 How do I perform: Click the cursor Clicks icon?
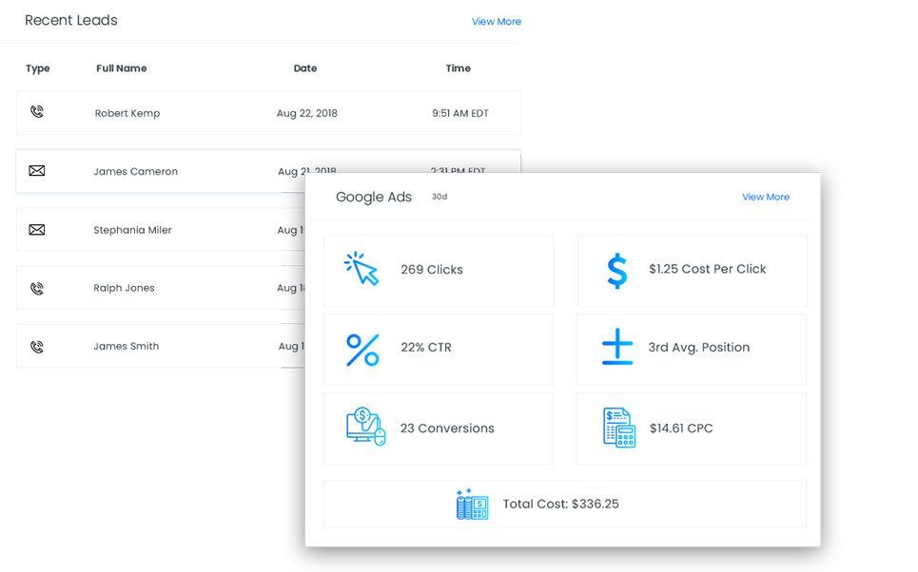click(361, 269)
